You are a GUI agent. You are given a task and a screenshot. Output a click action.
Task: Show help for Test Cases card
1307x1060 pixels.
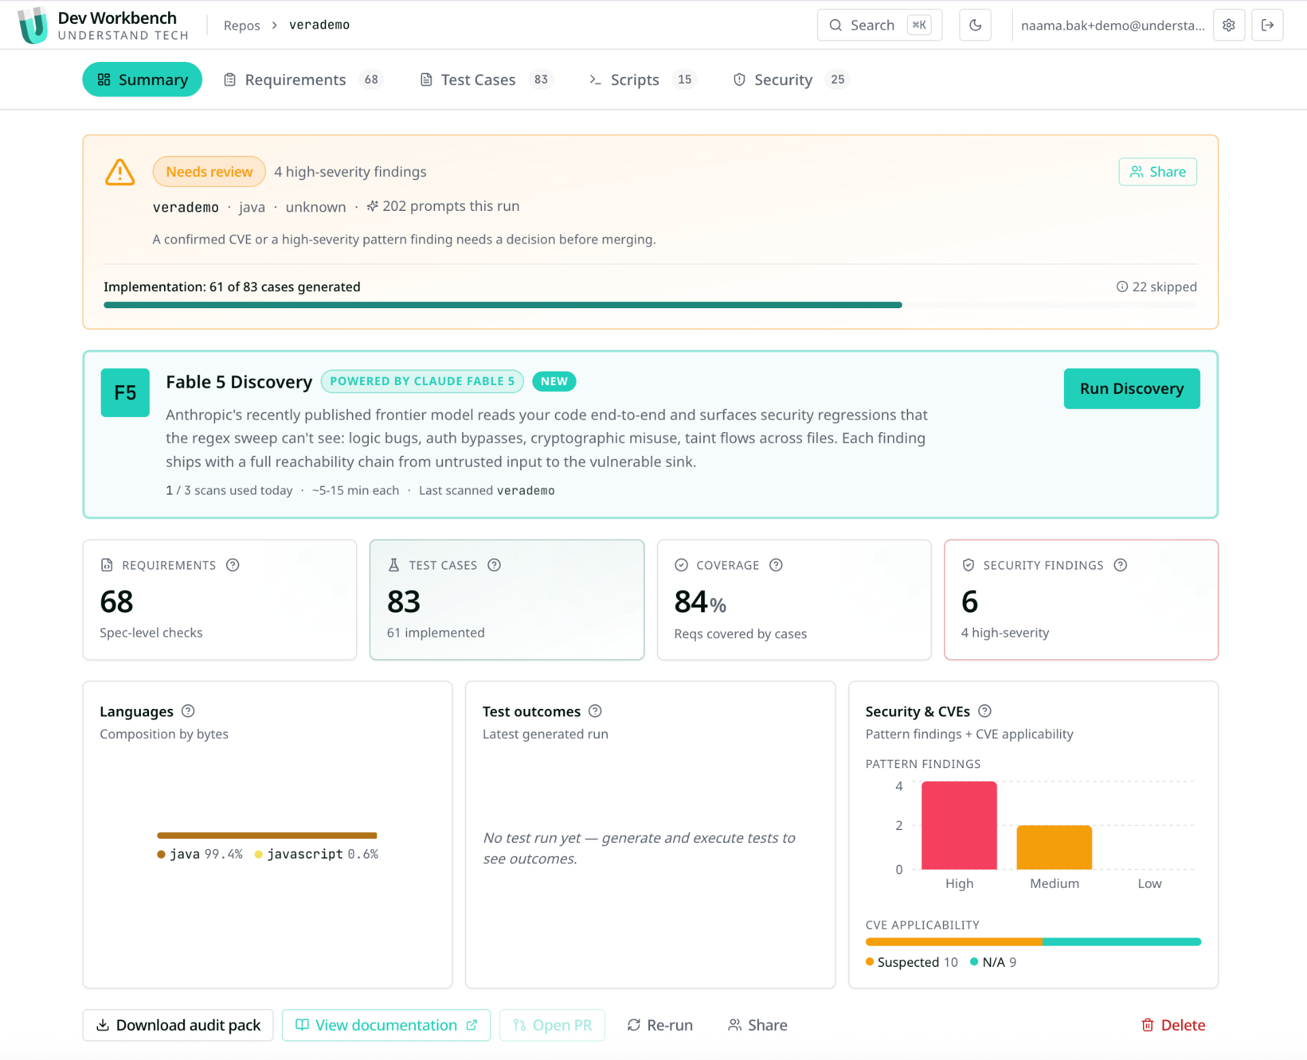click(494, 565)
